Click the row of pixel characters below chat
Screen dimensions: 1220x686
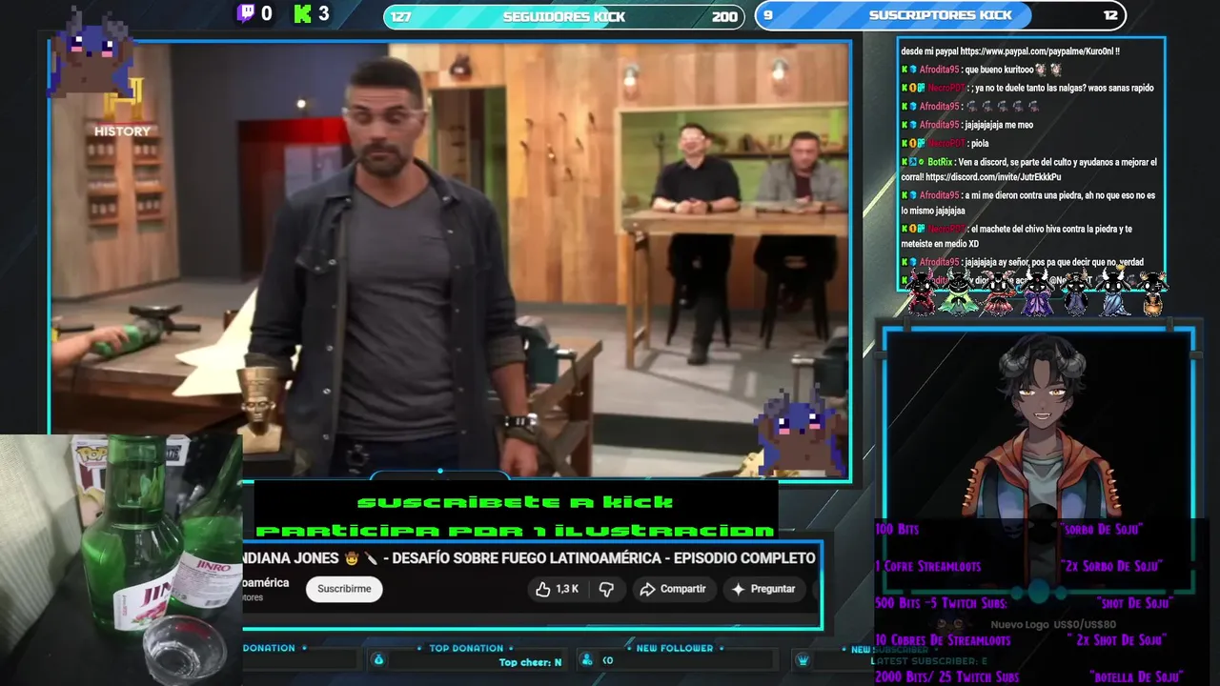click(x=1035, y=291)
